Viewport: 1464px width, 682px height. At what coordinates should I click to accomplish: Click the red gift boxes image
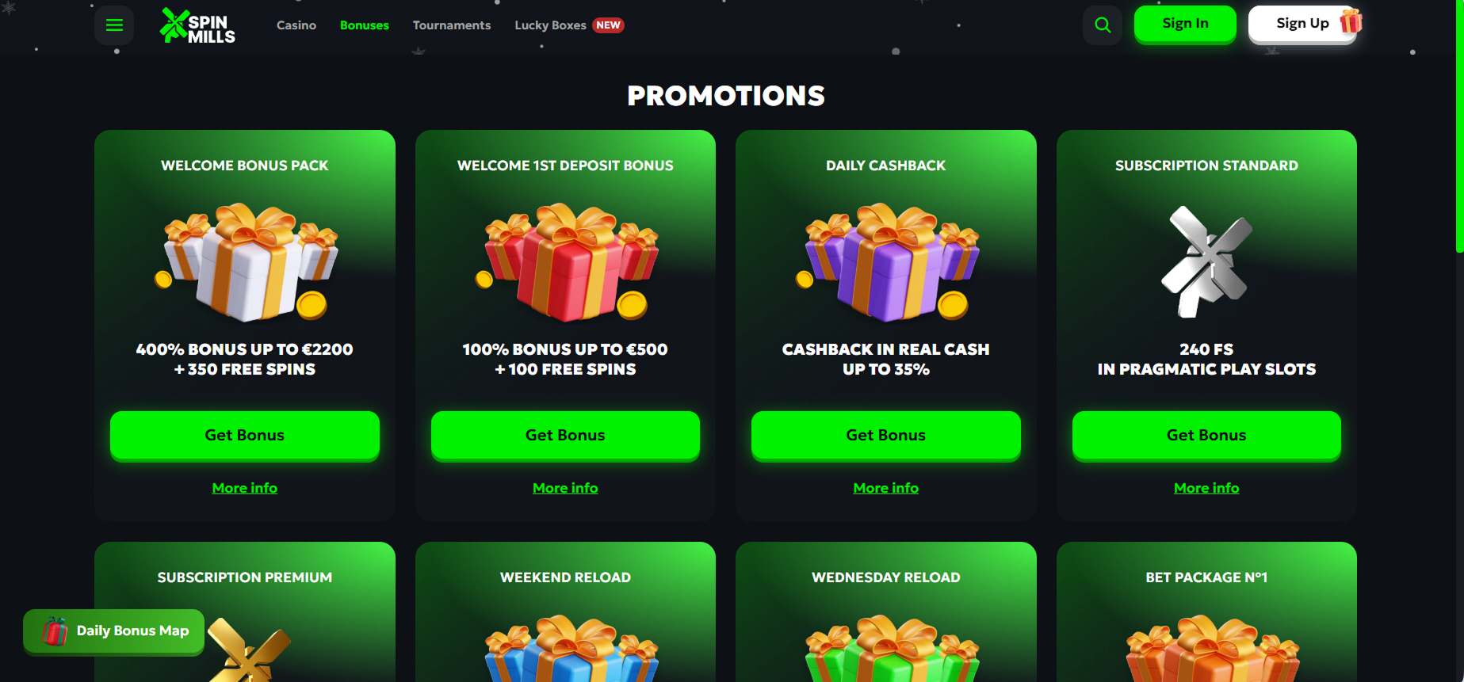point(568,261)
